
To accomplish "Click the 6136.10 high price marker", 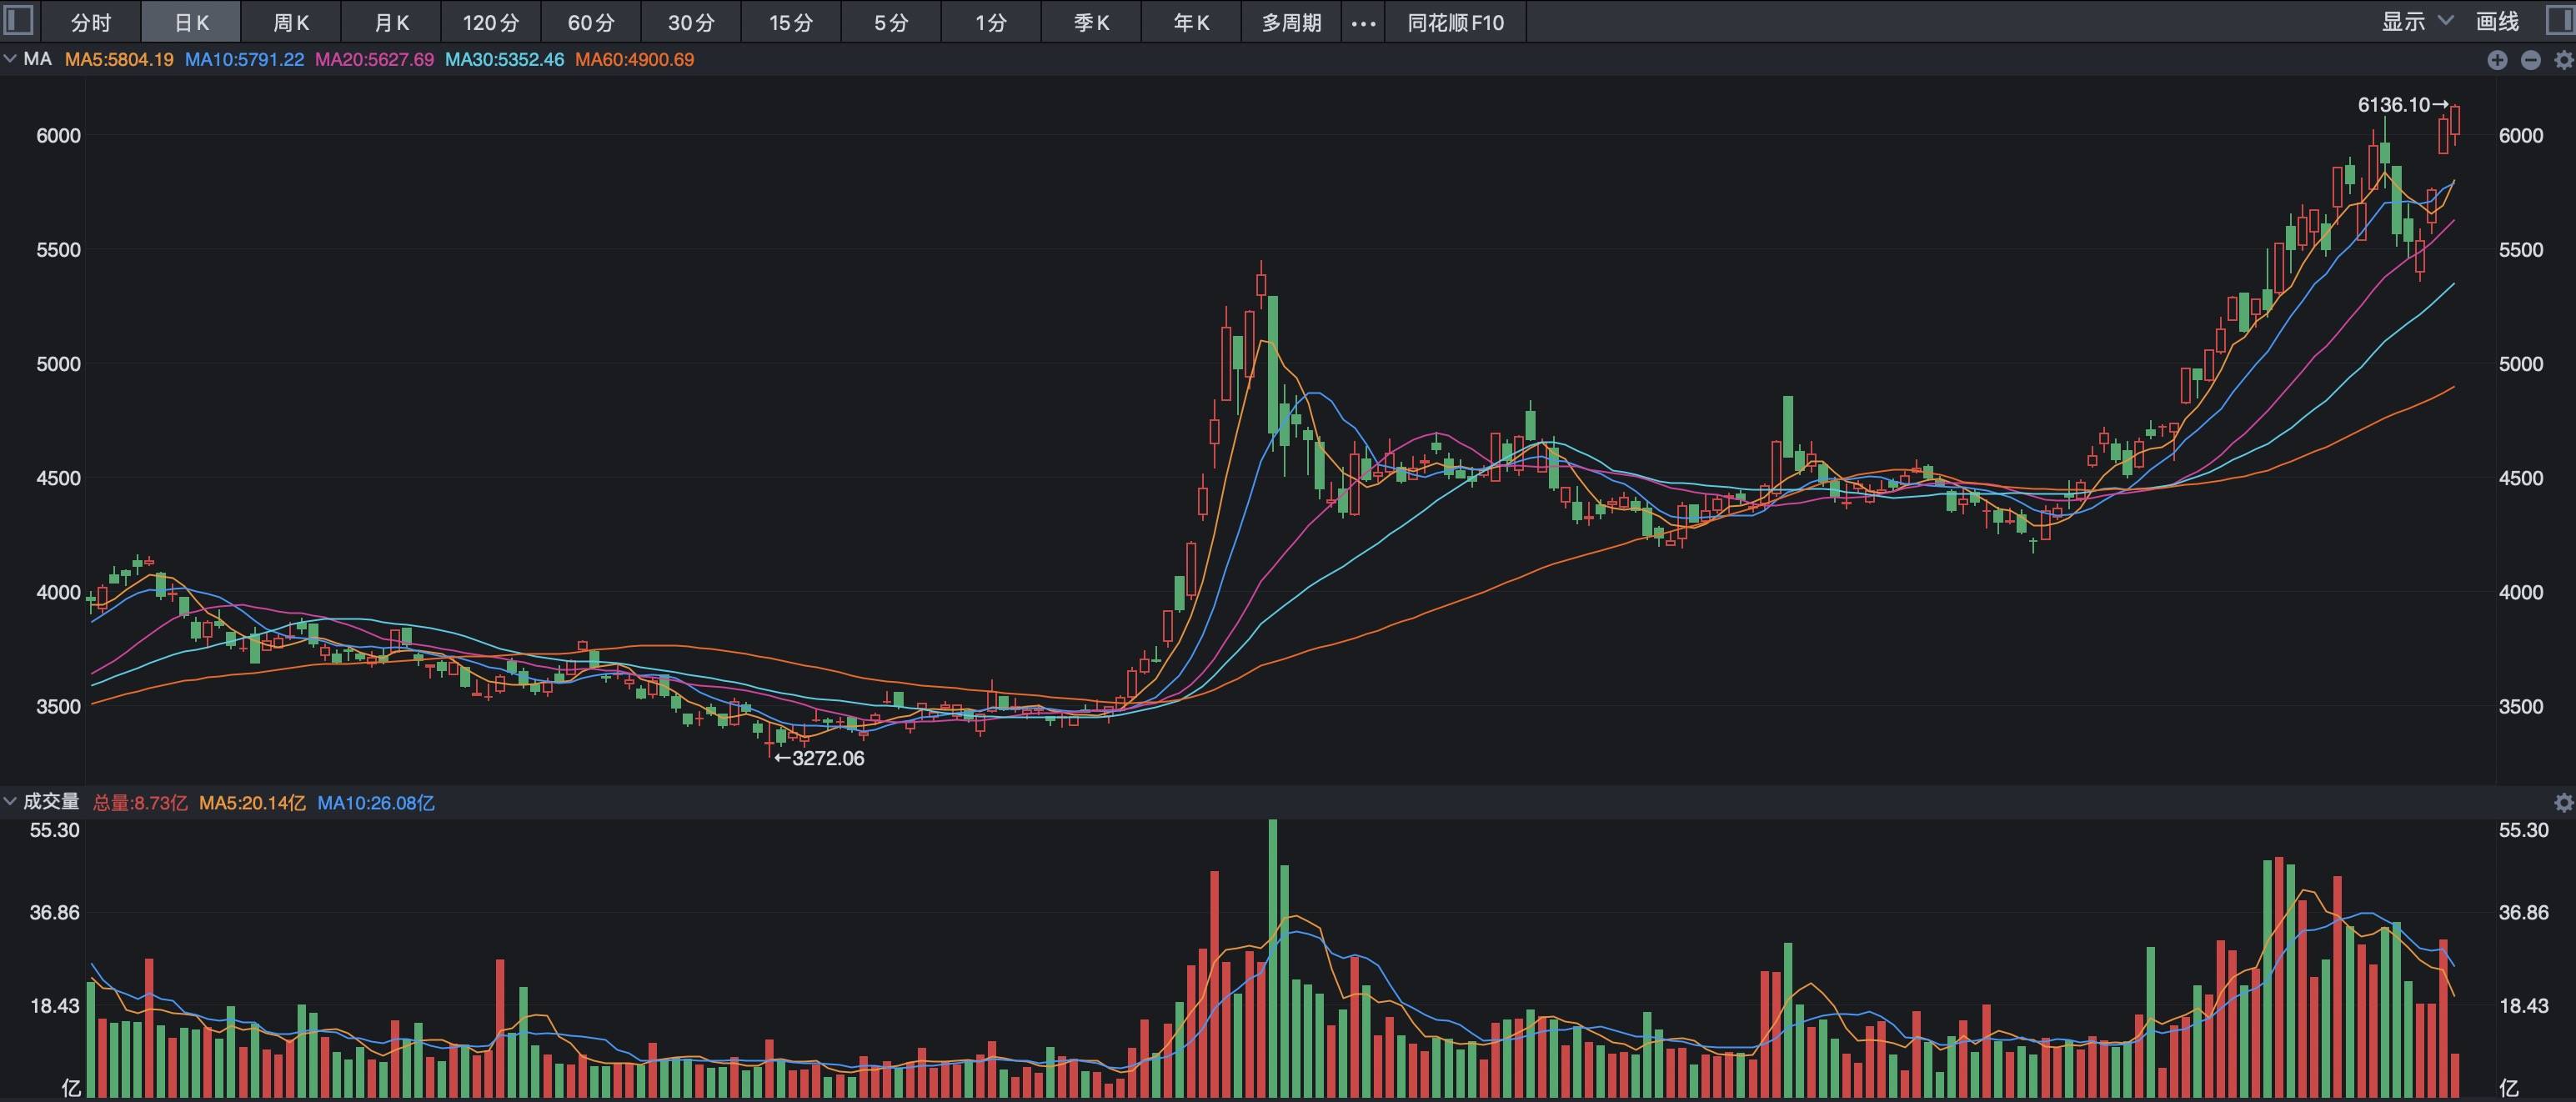I will click(x=2402, y=104).
